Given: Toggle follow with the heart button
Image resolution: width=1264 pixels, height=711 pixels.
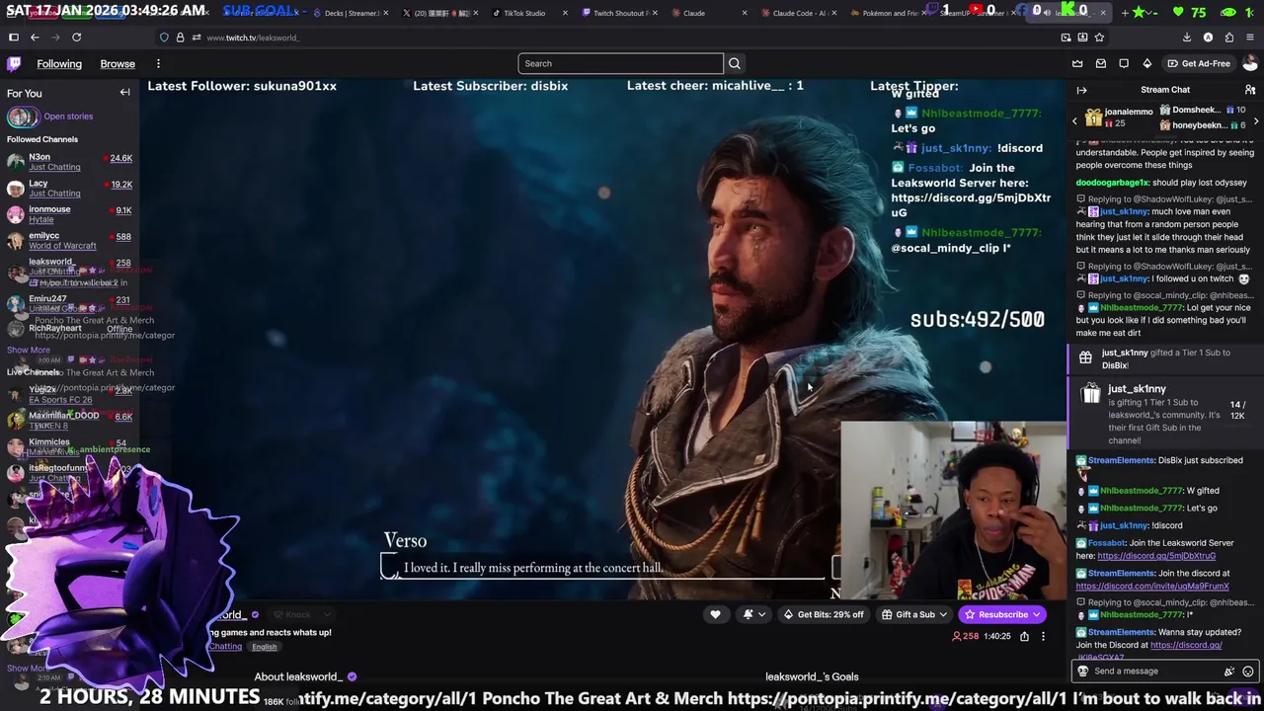Looking at the screenshot, I should click(715, 614).
